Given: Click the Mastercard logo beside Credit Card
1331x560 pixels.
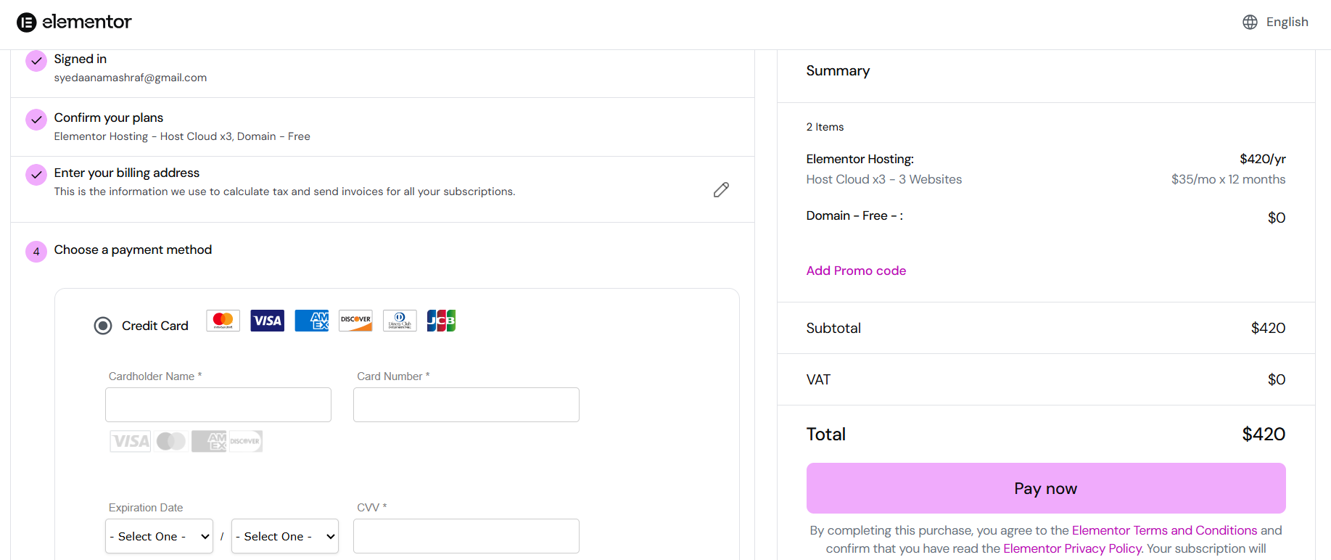Looking at the screenshot, I should tap(223, 321).
